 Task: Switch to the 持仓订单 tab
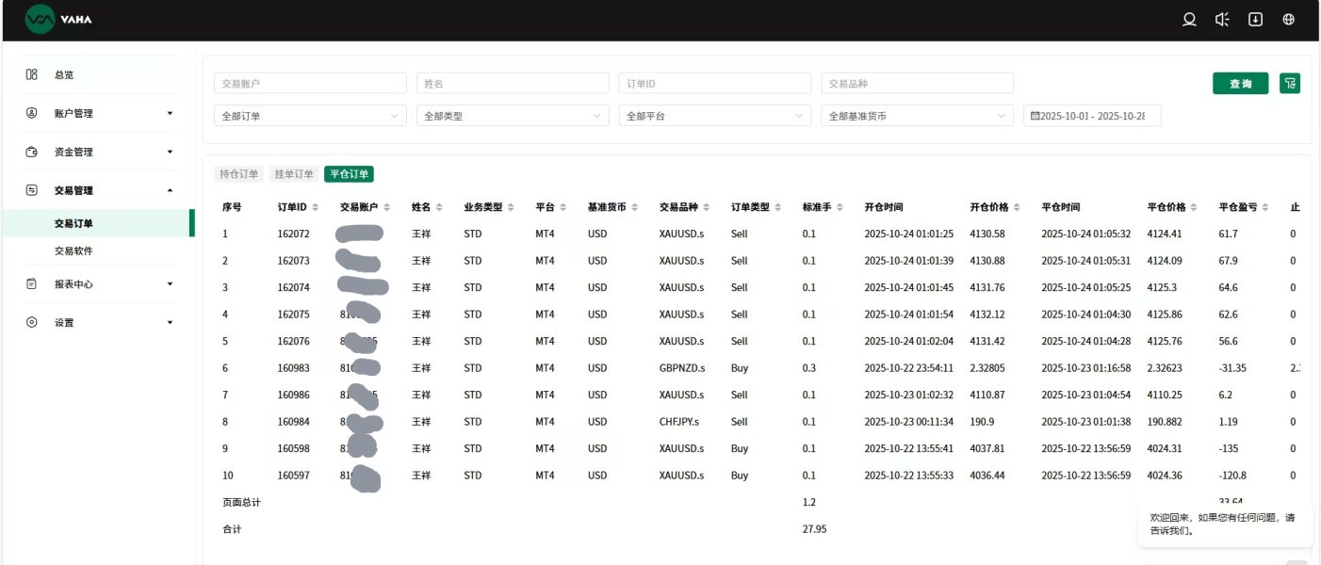coord(238,174)
